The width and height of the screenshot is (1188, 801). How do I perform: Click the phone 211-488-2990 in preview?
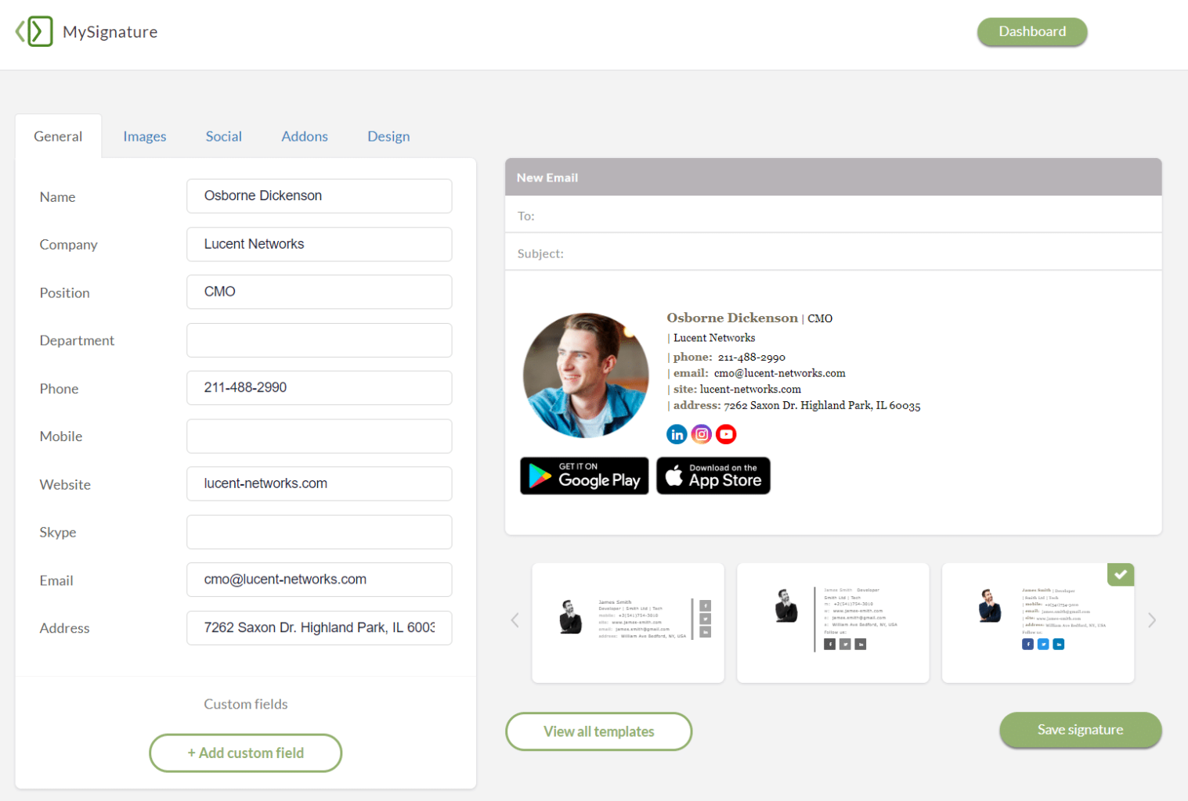pos(752,357)
